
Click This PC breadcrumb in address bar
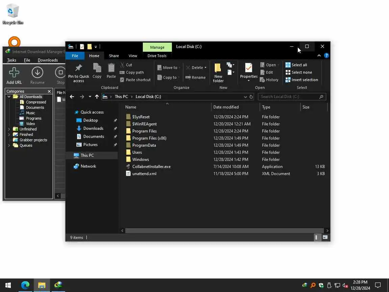(x=121, y=97)
